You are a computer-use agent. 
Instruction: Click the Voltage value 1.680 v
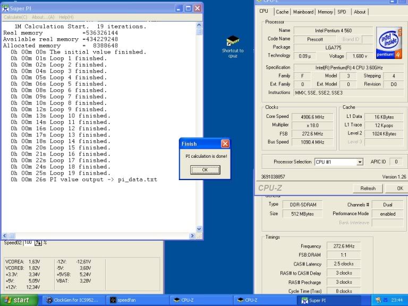(360, 56)
